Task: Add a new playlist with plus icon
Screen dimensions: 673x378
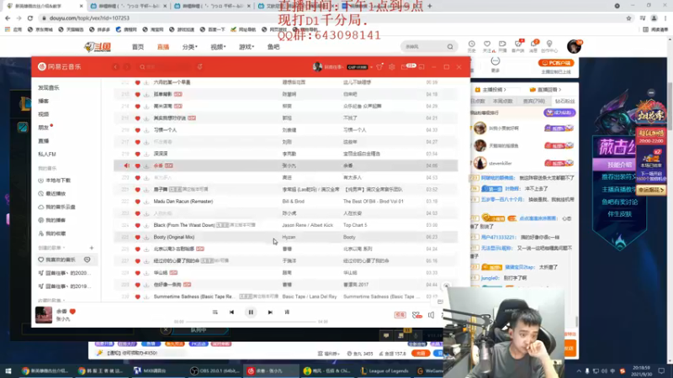Action: (92, 248)
